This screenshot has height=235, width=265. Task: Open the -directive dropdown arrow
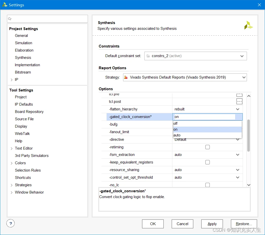point(237,140)
